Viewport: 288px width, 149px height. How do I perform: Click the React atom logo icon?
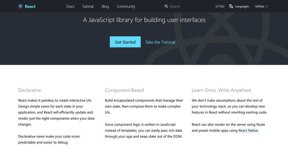coord(20,6)
